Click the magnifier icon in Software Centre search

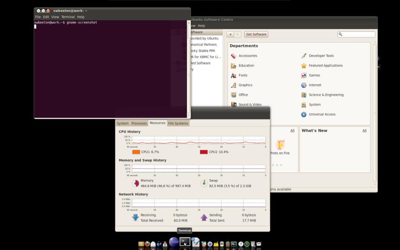tap(341, 34)
